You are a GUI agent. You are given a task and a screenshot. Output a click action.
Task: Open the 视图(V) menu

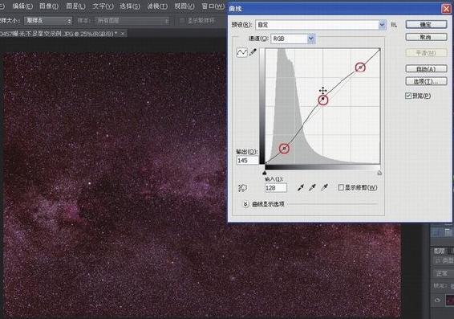point(184,6)
